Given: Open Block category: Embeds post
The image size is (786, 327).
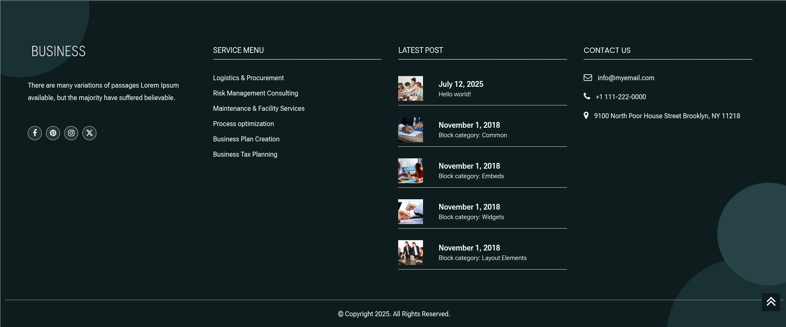Looking at the screenshot, I should pyautogui.click(x=471, y=176).
